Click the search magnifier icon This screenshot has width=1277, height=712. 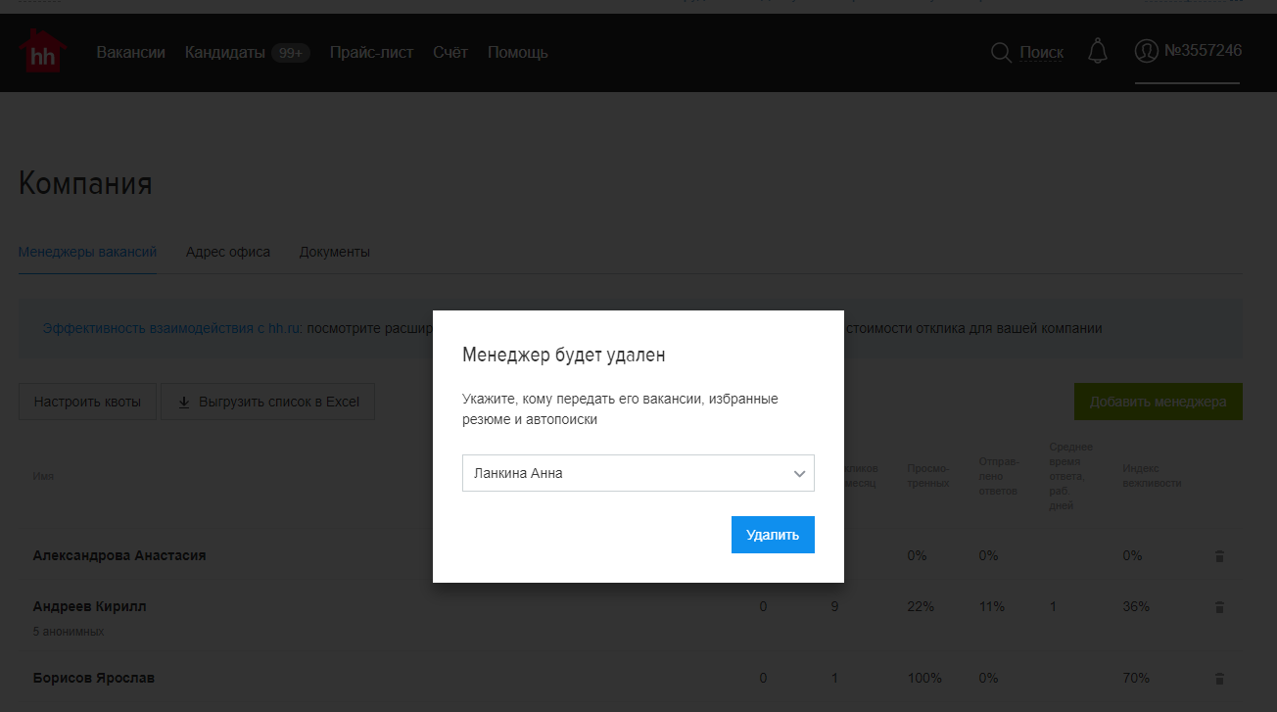click(x=1001, y=52)
